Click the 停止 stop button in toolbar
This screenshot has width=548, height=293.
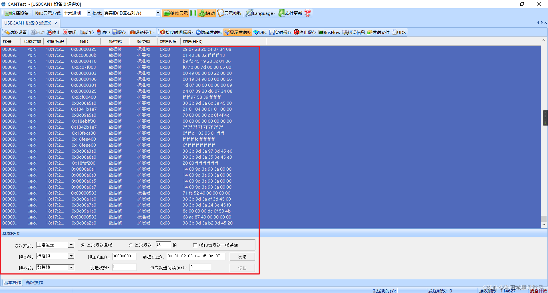pyautogui.click(x=54, y=32)
